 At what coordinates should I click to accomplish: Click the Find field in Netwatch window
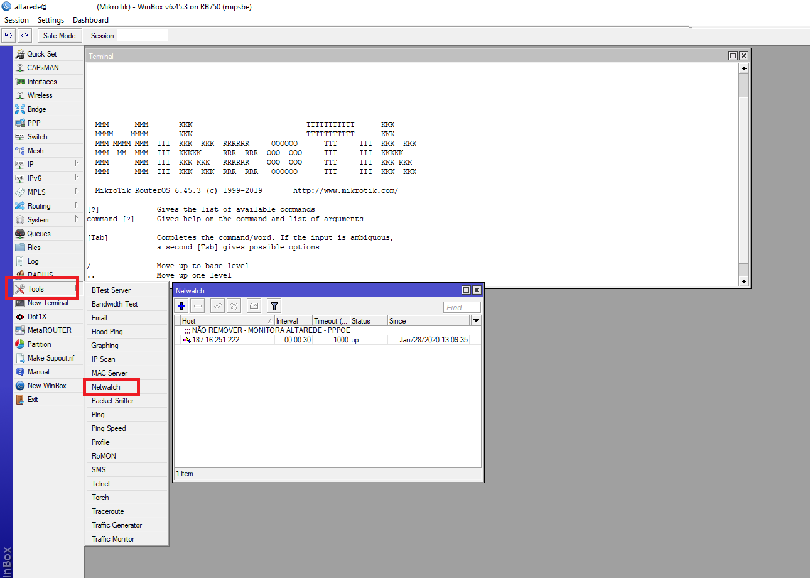pyautogui.click(x=462, y=307)
